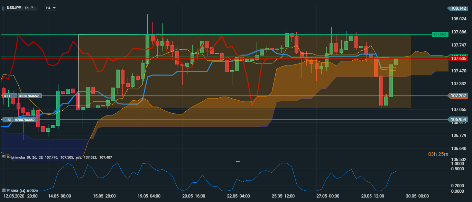Open SRSI indicator settings icon

click(3, 190)
